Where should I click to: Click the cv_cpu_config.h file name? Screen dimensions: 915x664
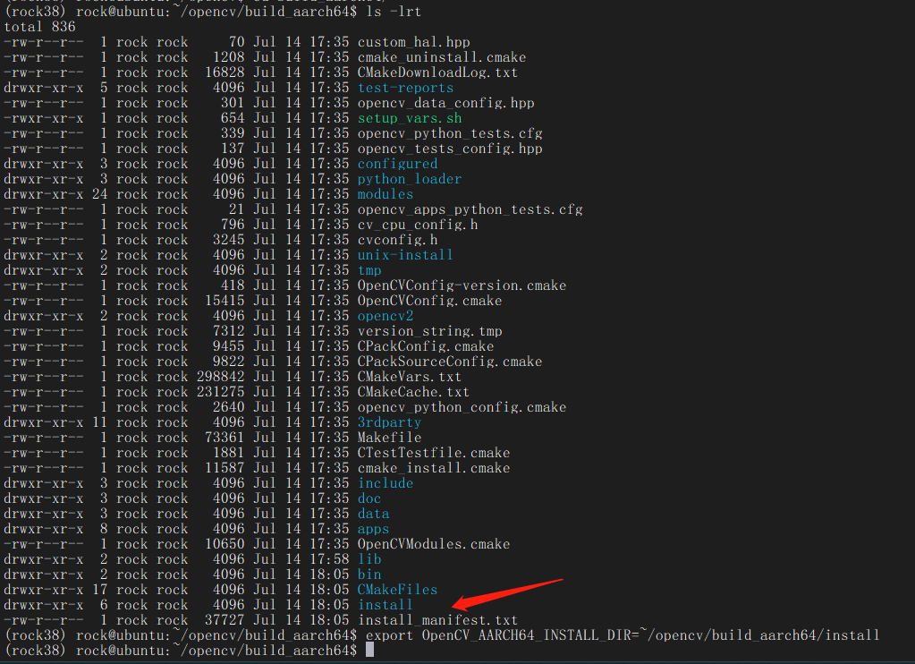tap(418, 225)
